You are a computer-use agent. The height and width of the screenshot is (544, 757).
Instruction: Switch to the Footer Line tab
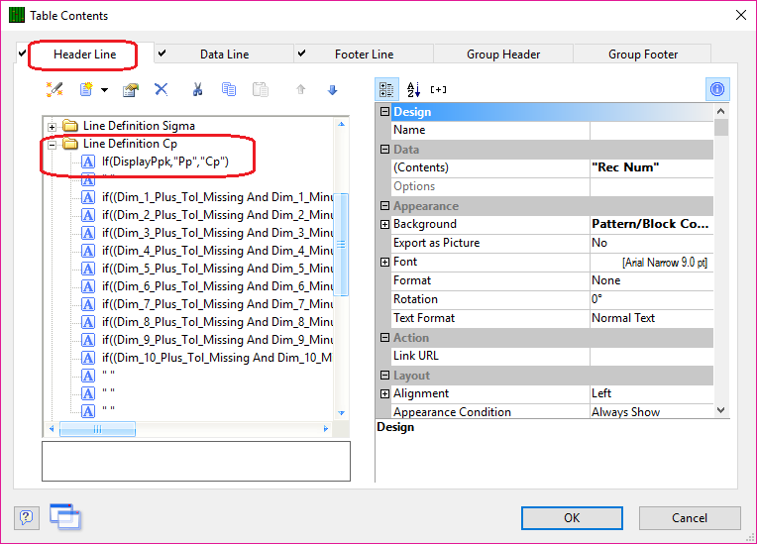point(364,54)
